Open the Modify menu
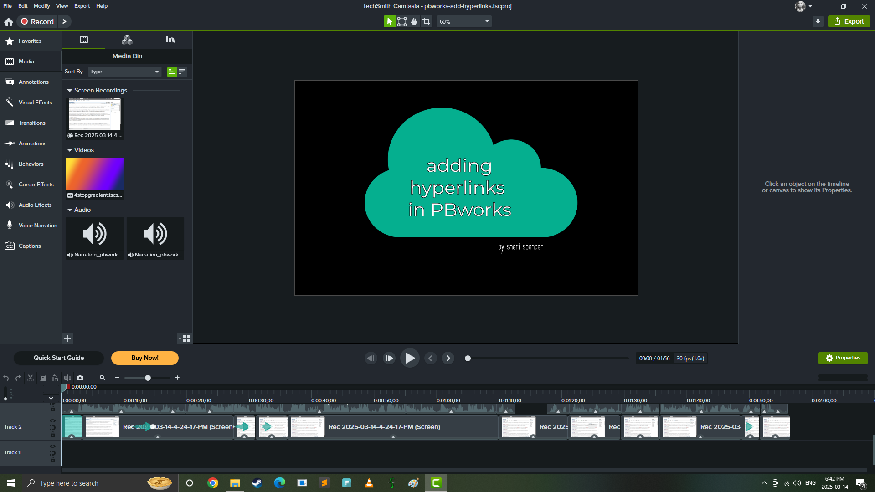 tap(42, 6)
